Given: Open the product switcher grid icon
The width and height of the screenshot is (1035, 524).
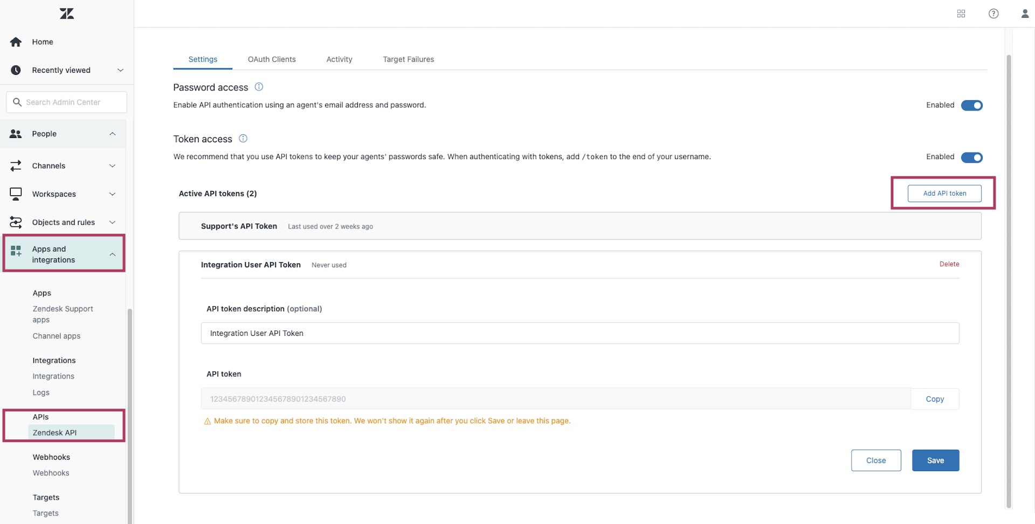Looking at the screenshot, I should coord(961,13).
